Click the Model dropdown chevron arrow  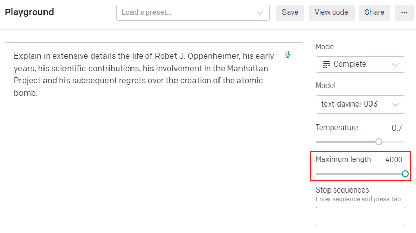(x=396, y=104)
